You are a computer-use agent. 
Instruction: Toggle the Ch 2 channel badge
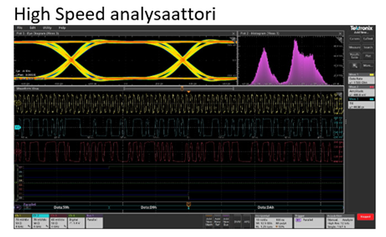(42, 220)
